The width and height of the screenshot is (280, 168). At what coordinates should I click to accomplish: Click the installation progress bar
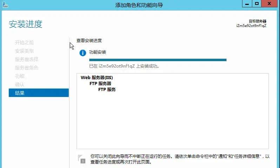click(158, 60)
